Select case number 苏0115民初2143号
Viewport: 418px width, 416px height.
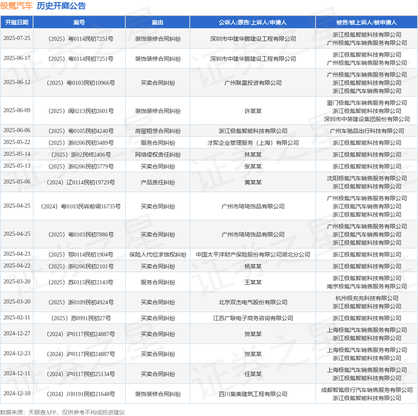81,282
